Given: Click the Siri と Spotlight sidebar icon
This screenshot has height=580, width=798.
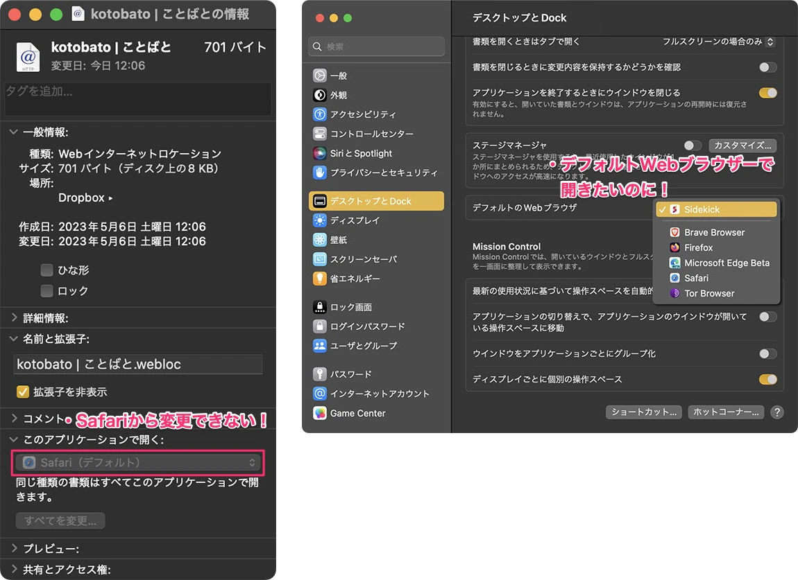Looking at the screenshot, I should click(x=319, y=153).
